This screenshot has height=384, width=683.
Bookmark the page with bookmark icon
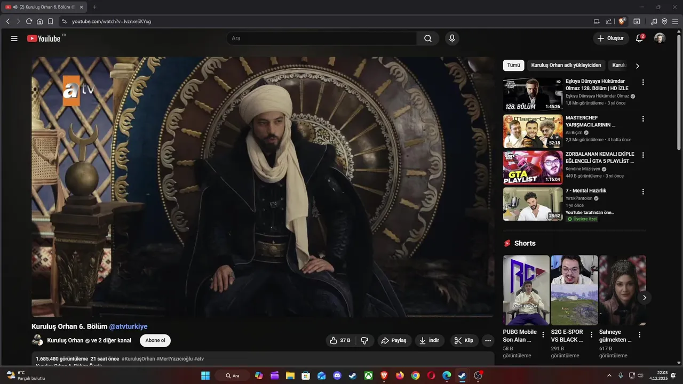tap(50, 21)
